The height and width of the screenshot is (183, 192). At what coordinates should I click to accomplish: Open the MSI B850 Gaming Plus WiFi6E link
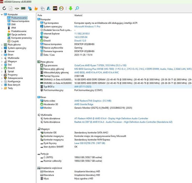click(133, 69)
